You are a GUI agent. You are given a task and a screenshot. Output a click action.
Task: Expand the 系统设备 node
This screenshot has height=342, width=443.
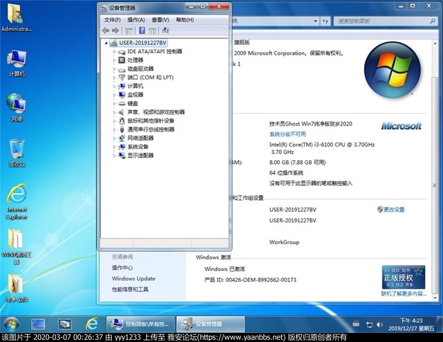point(114,147)
